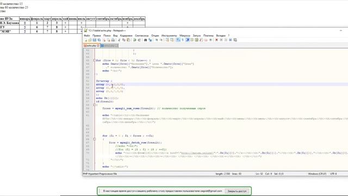Click the Save file toolbar icon

[95, 40]
